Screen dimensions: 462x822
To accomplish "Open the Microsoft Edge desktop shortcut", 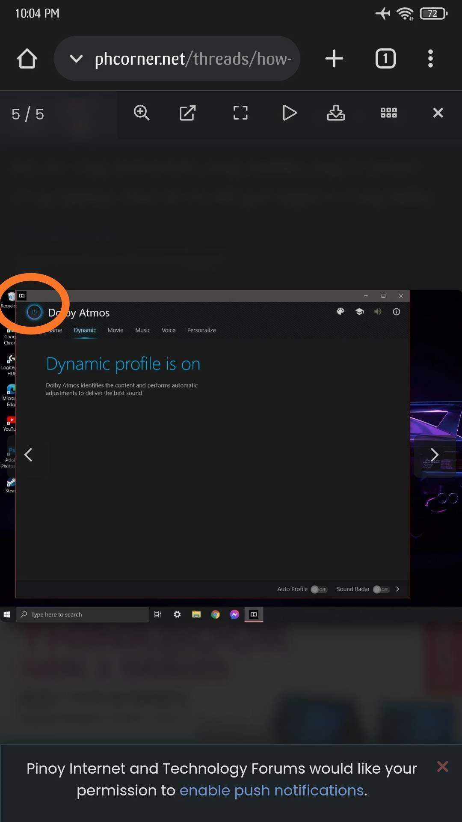I will point(9,396).
